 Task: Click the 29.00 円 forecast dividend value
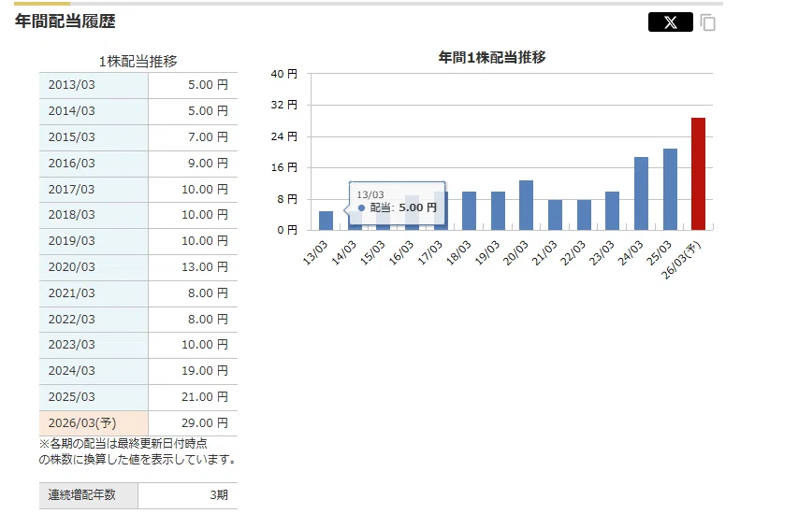[205, 423]
